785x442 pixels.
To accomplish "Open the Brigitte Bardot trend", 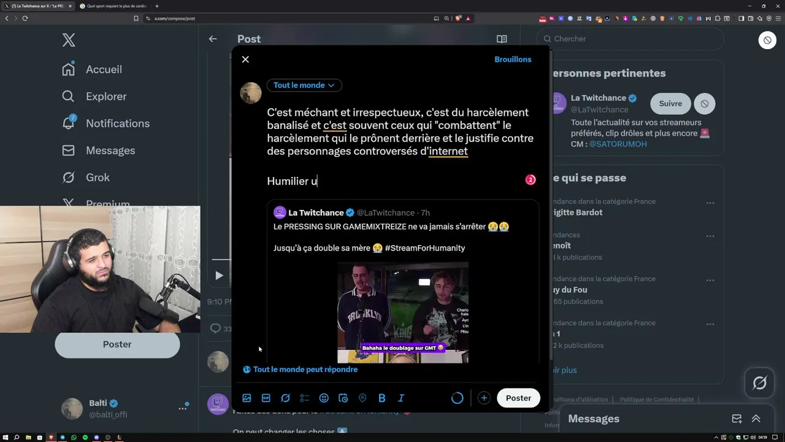I will click(x=632, y=207).
